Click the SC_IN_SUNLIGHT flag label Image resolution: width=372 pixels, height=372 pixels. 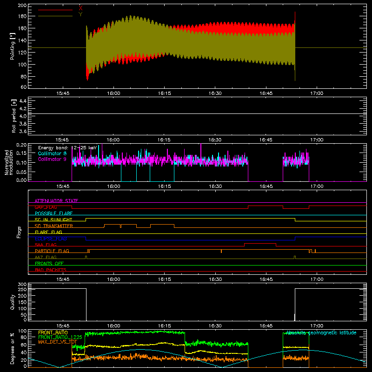(x=53, y=219)
